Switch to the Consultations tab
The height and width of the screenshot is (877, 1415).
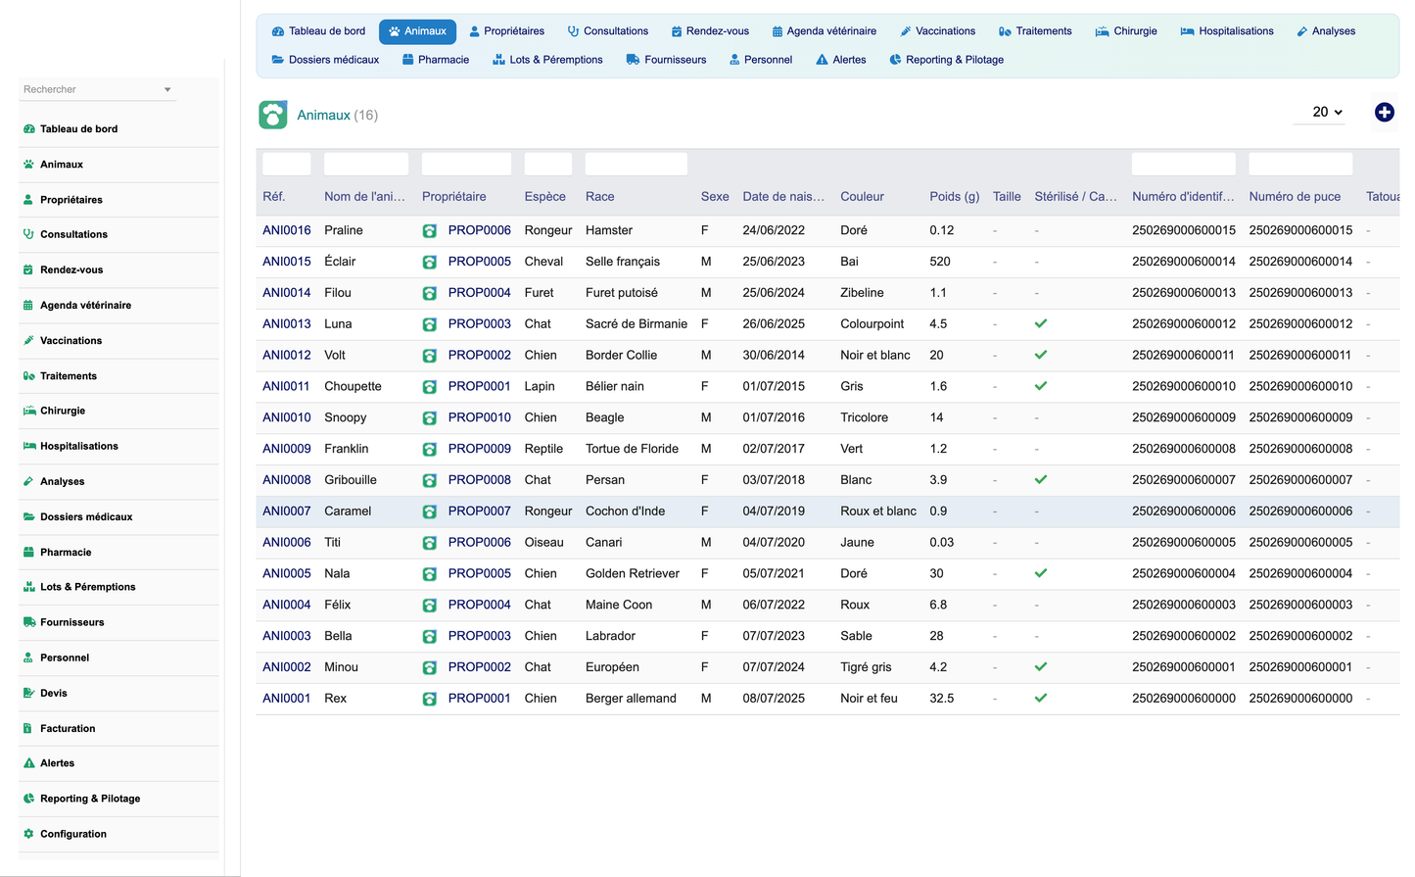tap(607, 31)
